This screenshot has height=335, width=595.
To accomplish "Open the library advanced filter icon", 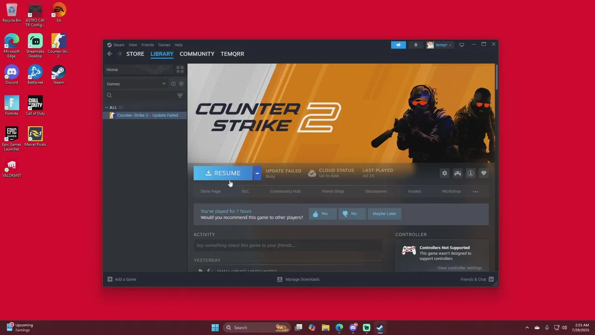I will click(x=180, y=95).
